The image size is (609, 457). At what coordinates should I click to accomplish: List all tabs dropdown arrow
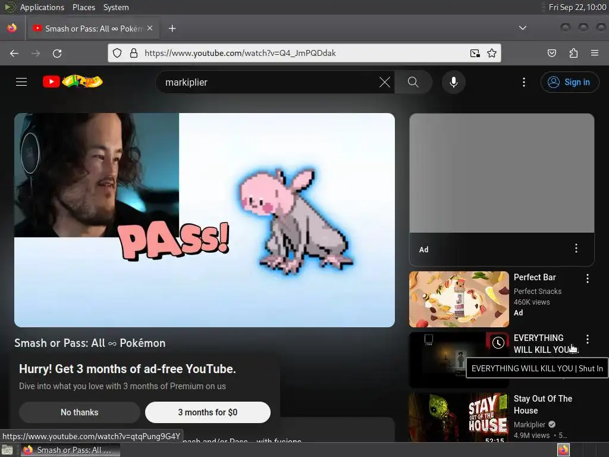pyautogui.click(x=523, y=28)
